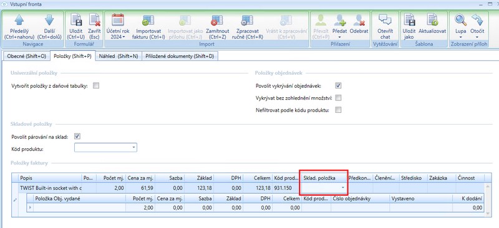This screenshot has height=228, width=499.
Task: Click the Další down arrow icon
Action: [x=49, y=20]
